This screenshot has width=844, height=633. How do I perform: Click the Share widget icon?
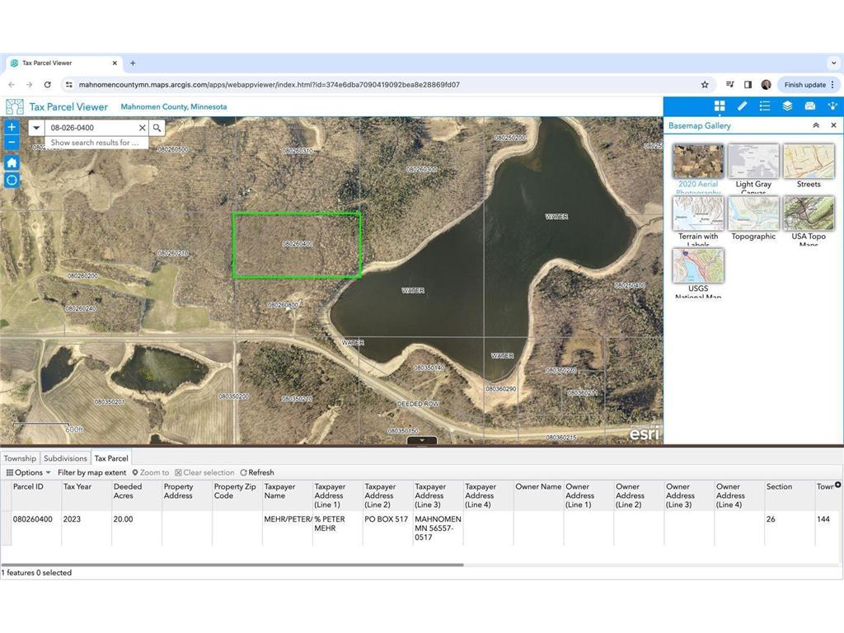tap(832, 106)
